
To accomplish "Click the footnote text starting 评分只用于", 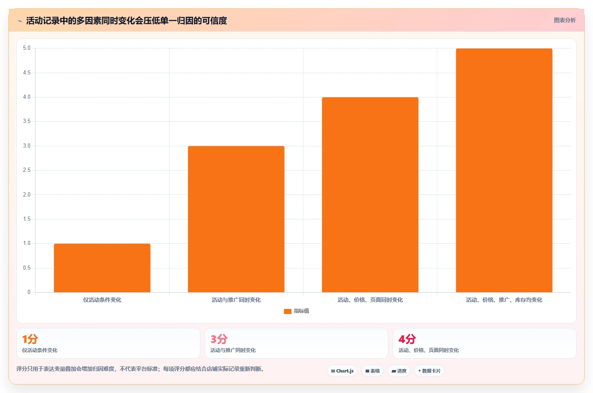I will point(140,369).
